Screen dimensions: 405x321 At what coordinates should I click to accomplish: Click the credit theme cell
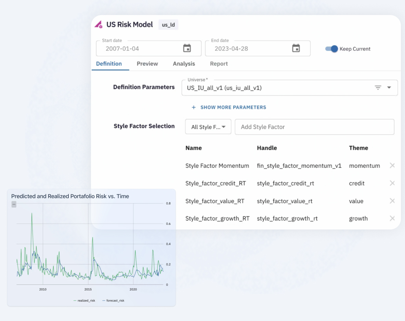tap(357, 183)
